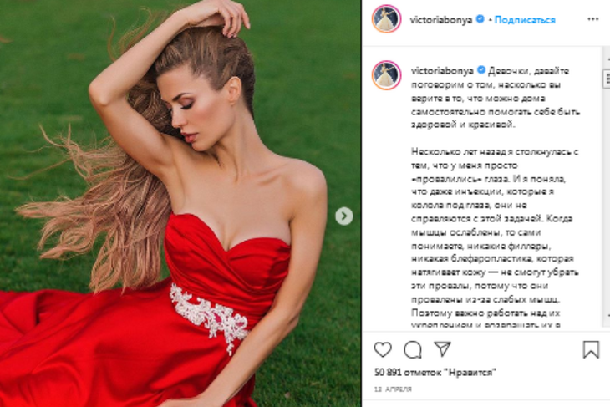Click the verified badge in the post header
The width and height of the screenshot is (610, 407).
[480, 18]
